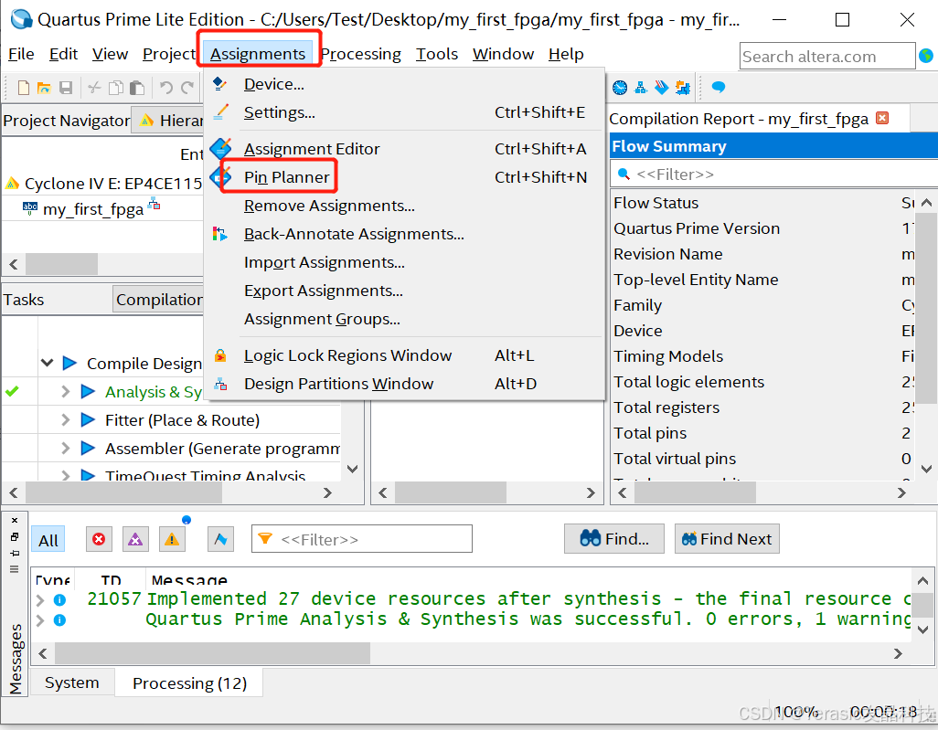938x730 pixels.
Task: Close the Messages panel with small x
Action: (x=15, y=520)
